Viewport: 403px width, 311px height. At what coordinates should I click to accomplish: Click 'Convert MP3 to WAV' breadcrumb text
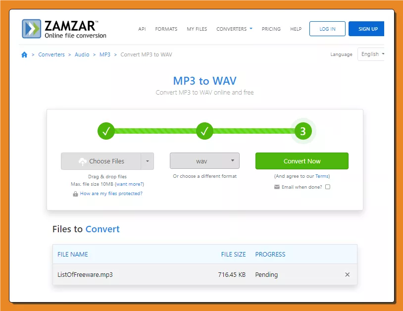(146, 54)
